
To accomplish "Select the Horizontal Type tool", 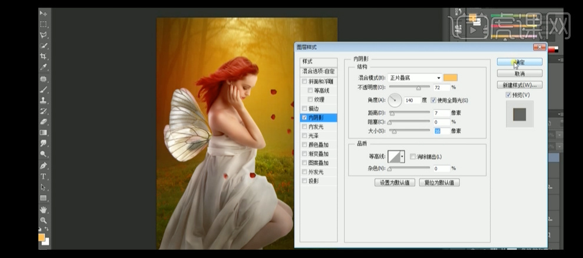I will tap(44, 176).
